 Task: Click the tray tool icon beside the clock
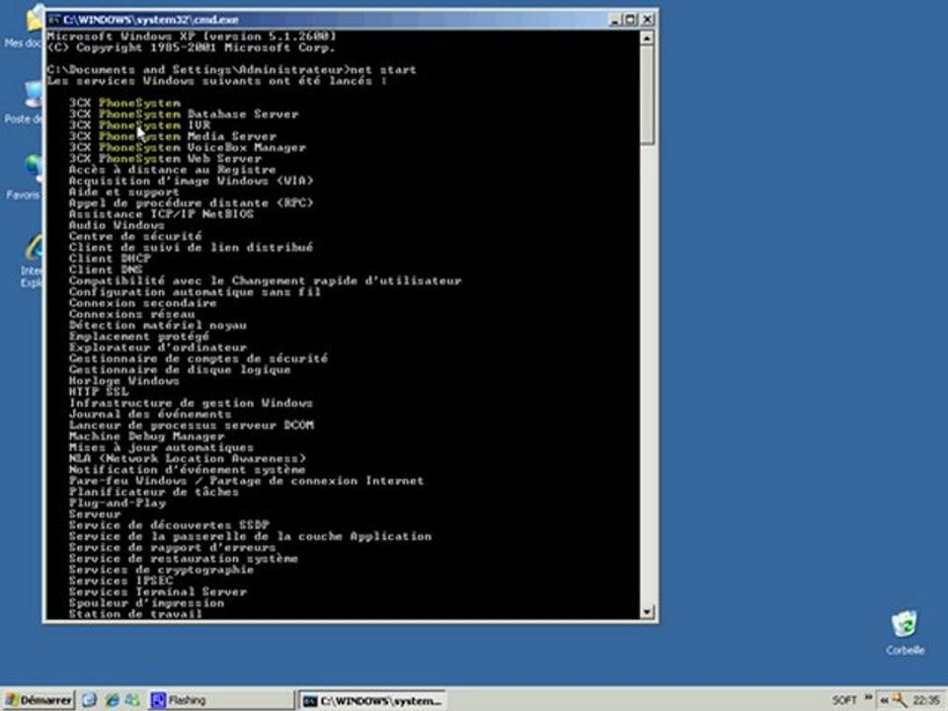(x=899, y=700)
